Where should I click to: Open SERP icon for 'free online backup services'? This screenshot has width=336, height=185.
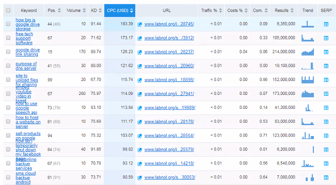pyautogui.click(x=326, y=163)
